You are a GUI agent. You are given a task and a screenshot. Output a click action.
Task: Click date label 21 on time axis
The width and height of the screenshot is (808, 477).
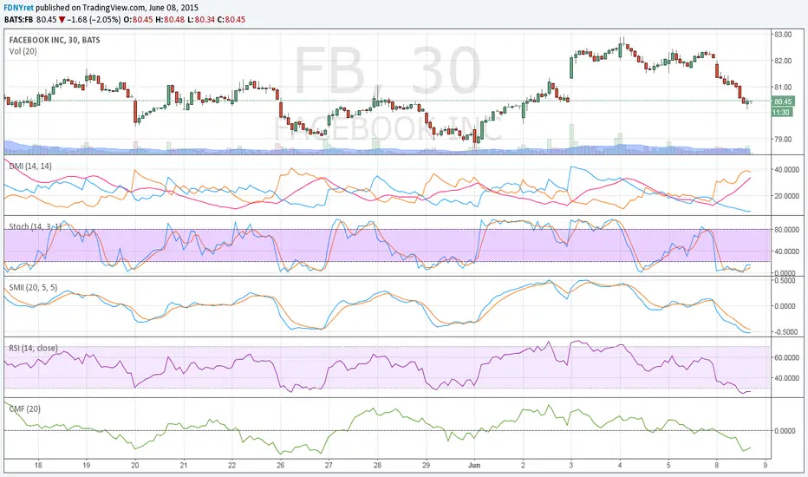click(x=184, y=465)
